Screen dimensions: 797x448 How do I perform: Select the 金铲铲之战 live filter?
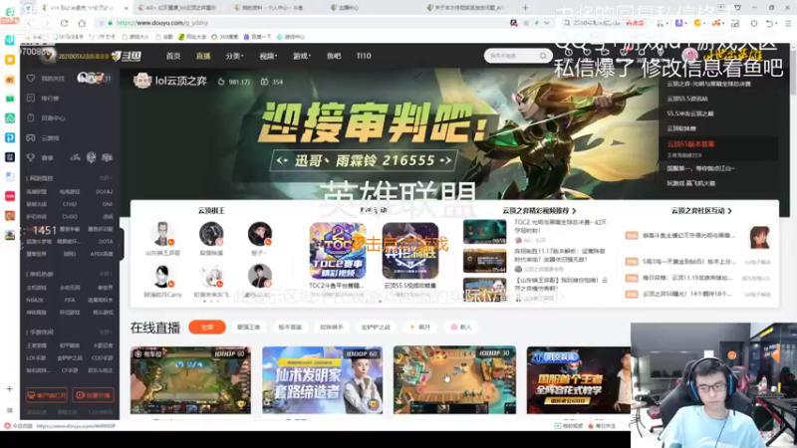pos(376,328)
